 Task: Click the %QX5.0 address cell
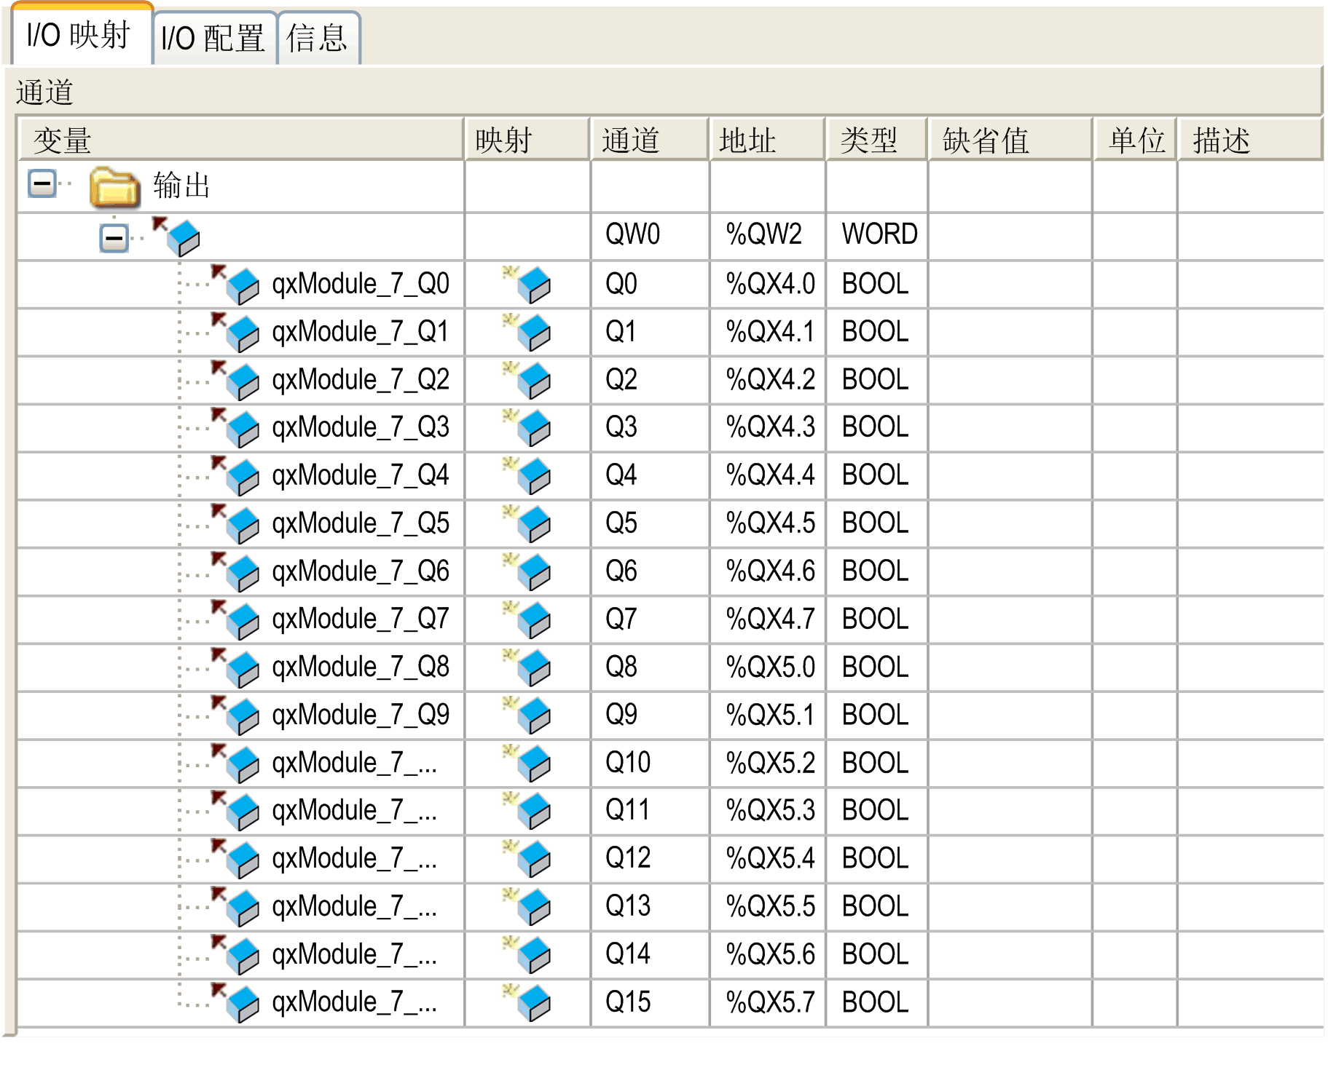(x=769, y=667)
